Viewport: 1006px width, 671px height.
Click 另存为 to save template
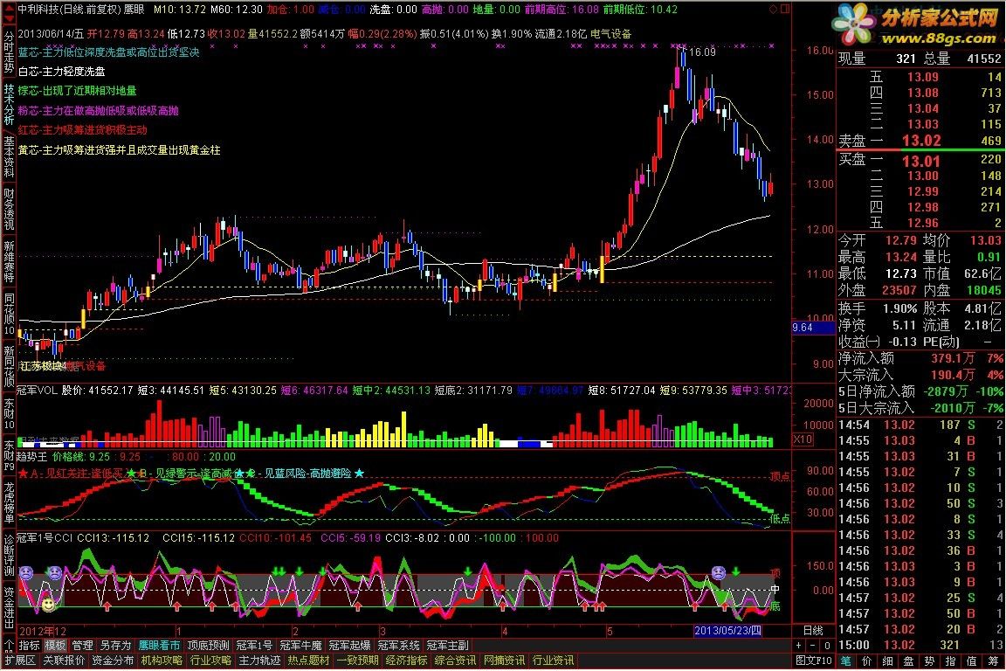pyautogui.click(x=115, y=646)
